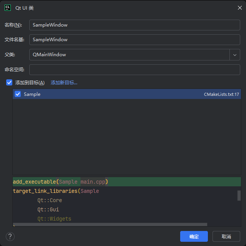Click the add_executable line in preview
The height and width of the screenshot is (246, 246).
pyautogui.click(x=60, y=182)
